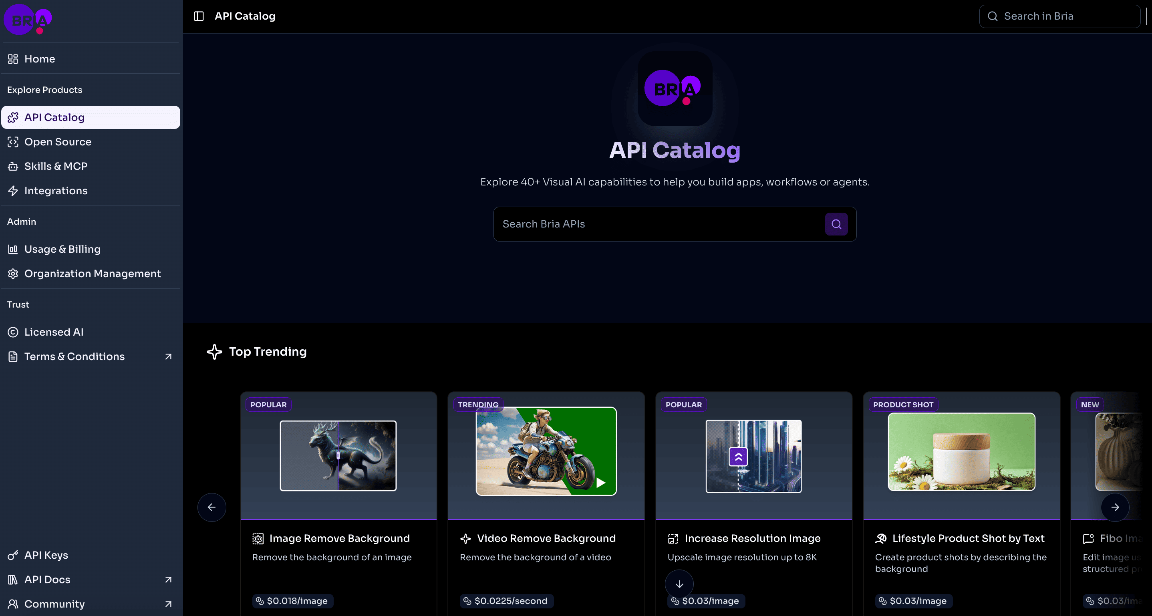Click the Integrations lightning bolt icon
Image resolution: width=1152 pixels, height=616 pixels.
tap(13, 191)
